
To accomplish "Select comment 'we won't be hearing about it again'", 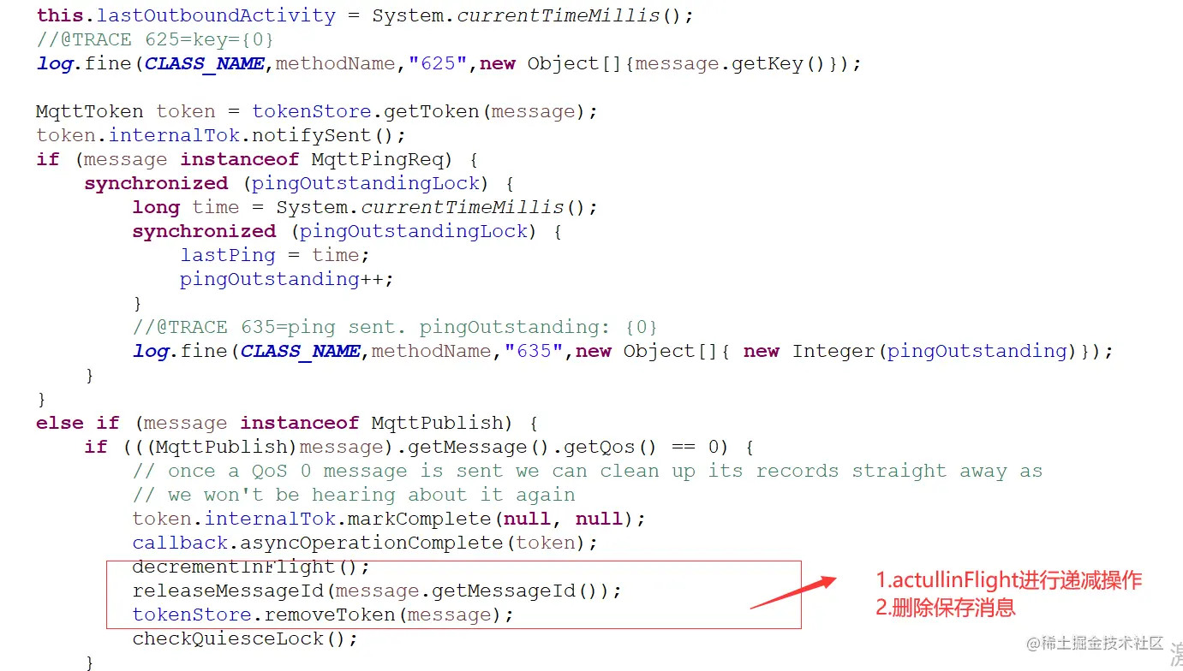I will pos(354,495).
